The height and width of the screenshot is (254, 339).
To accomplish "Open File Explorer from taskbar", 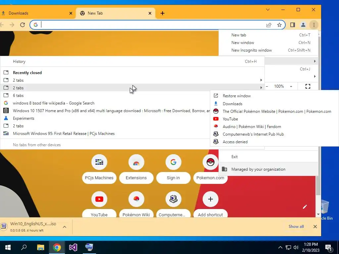I will point(40,247).
